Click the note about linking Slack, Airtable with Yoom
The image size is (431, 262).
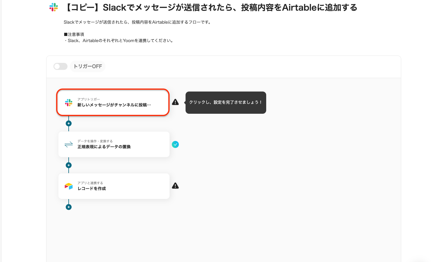click(x=119, y=41)
